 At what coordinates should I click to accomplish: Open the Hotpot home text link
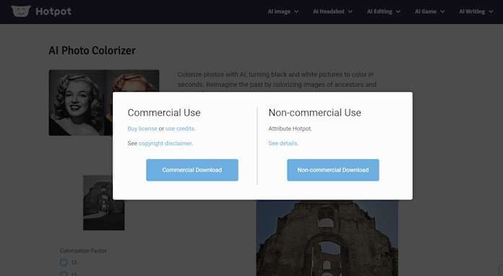coord(53,12)
